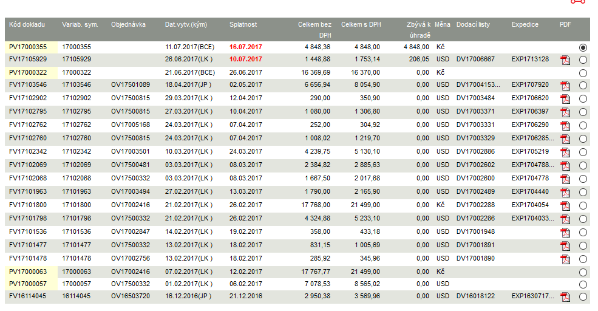Sort by Splatnost column header
The width and height of the screenshot is (598, 311).
pos(243,24)
